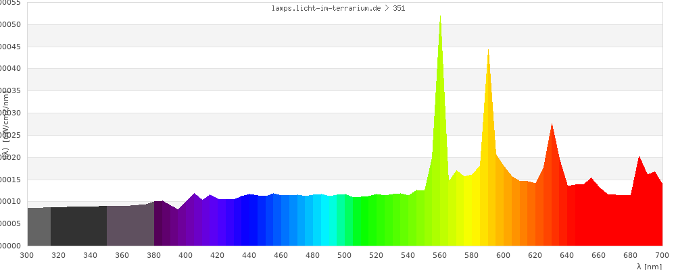Click the λ [nm] axis title
Screen dimensions: 676x270
coord(649,266)
